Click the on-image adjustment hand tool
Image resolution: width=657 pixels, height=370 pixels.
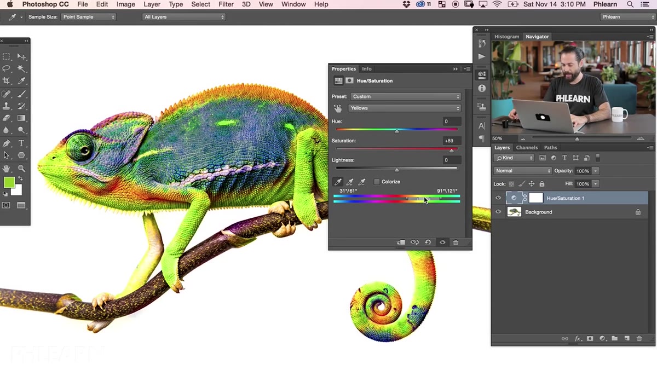[x=338, y=108]
